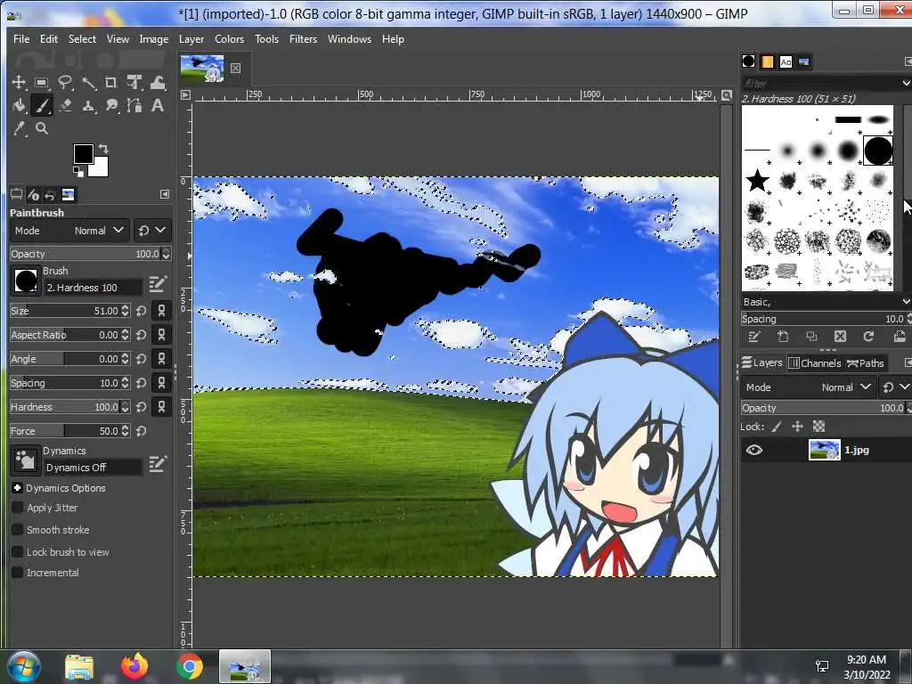
Task: Select the Warp Transform tool
Action: tap(158, 83)
